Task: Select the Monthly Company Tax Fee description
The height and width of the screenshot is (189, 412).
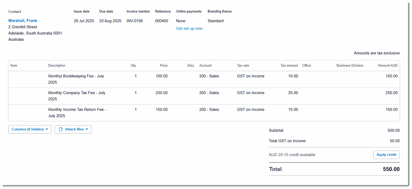Action: point(77,96)
